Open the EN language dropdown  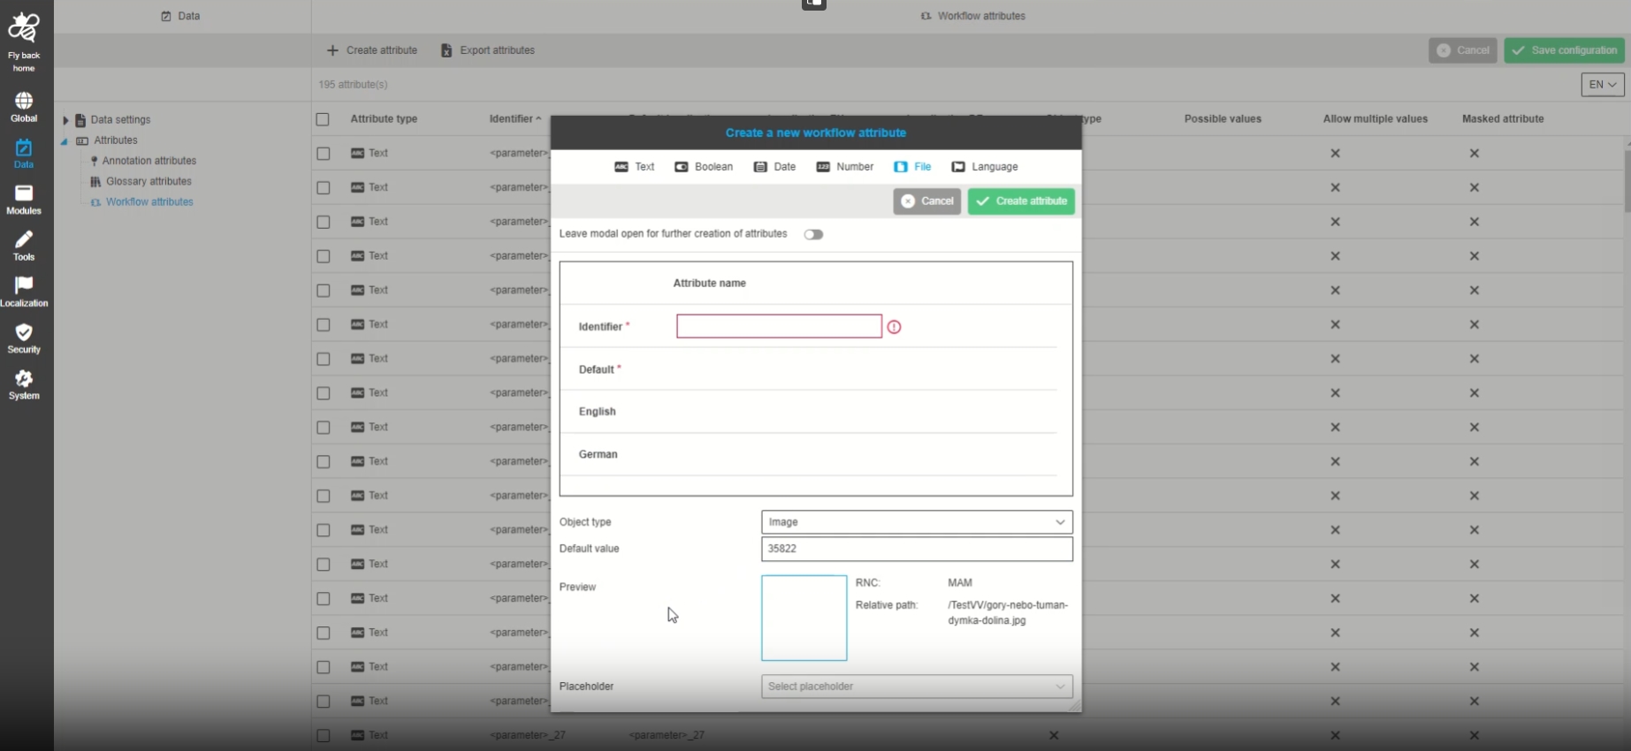1603,85
